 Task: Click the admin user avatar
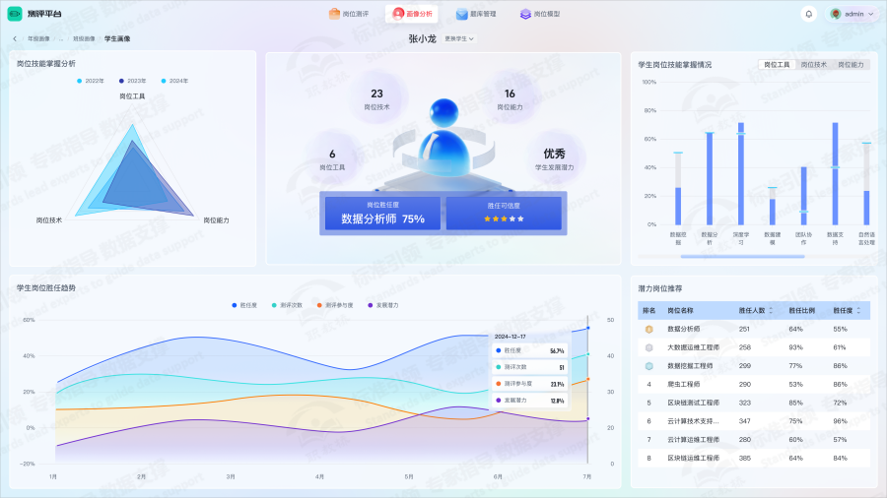tap(836, 14)
